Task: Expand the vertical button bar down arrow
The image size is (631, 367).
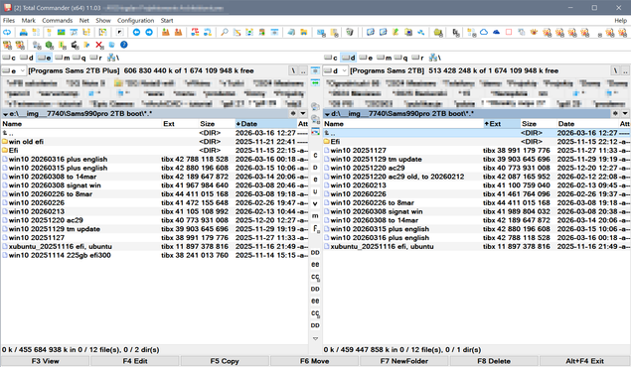Action: coord(316,338)
